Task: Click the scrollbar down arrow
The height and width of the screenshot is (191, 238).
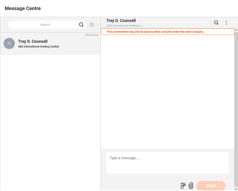Action: click(236, 189)
